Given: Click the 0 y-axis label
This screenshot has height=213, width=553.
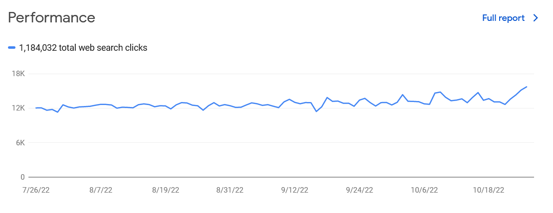Looking at the screenshot, I should pos(22,177).
